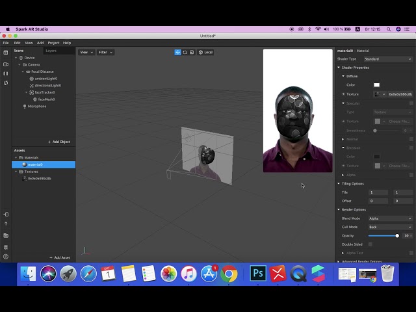
Task: Open the Blend Mode dropdown
Action: (x=390, y=218)
